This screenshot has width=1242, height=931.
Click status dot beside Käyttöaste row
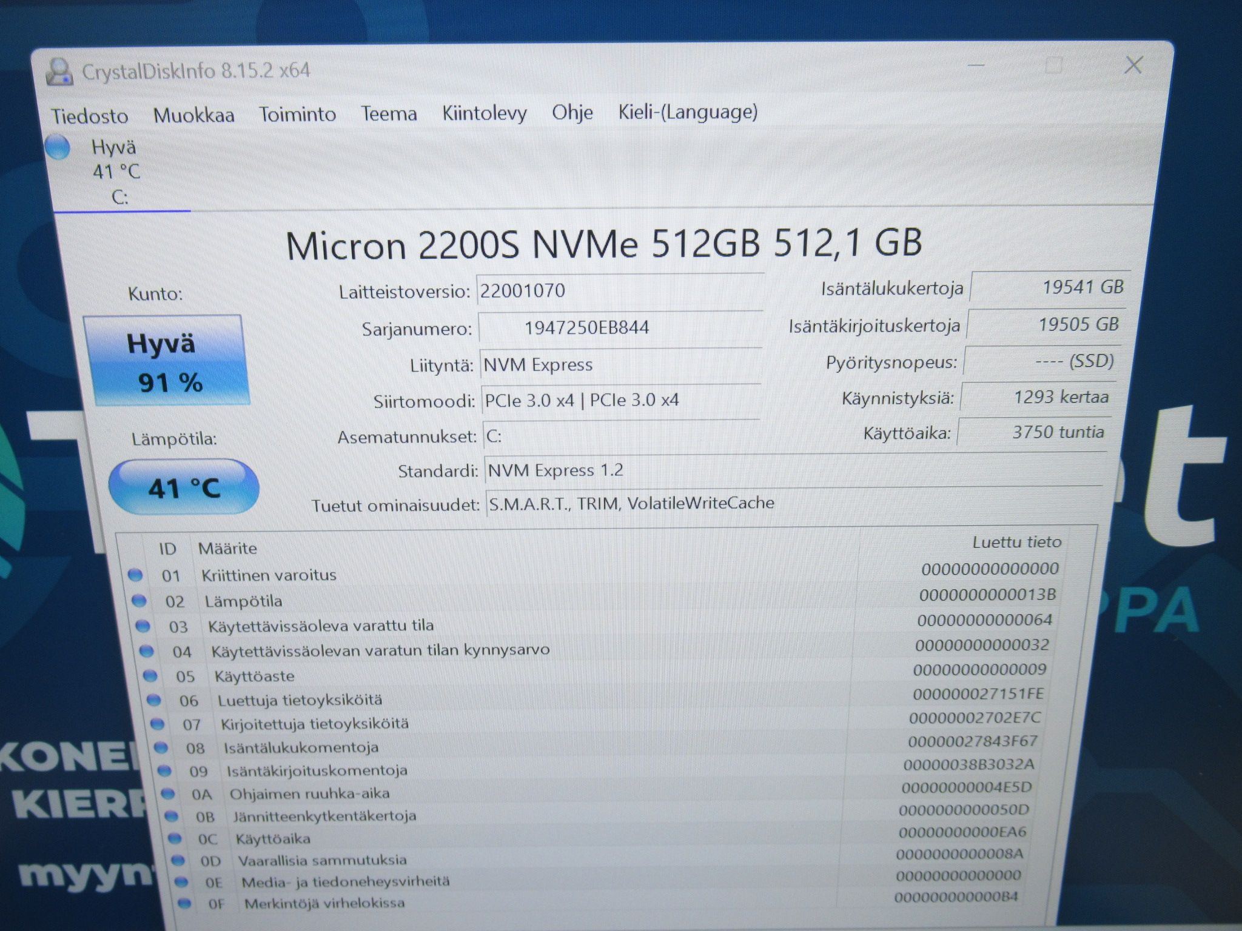[x=150, y=676]
